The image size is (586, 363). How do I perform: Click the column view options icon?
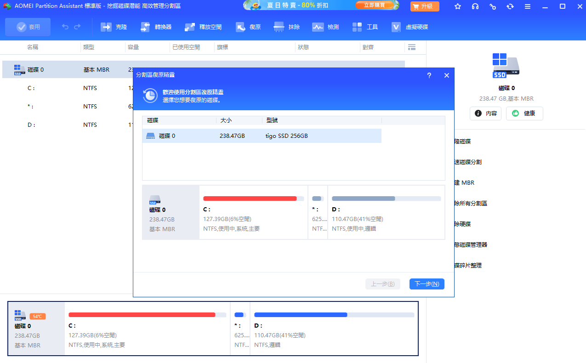point(412,47)
